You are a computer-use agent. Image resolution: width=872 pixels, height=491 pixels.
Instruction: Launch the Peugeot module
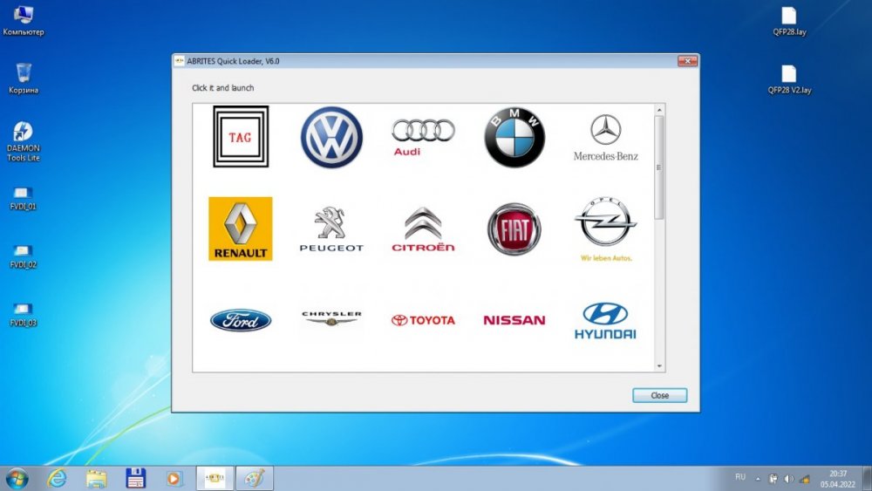[x=331, y=229]
